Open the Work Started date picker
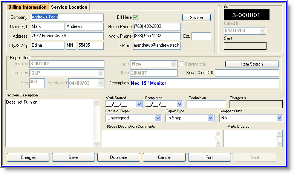Screen dimensions: 294x174 (139, 104)
